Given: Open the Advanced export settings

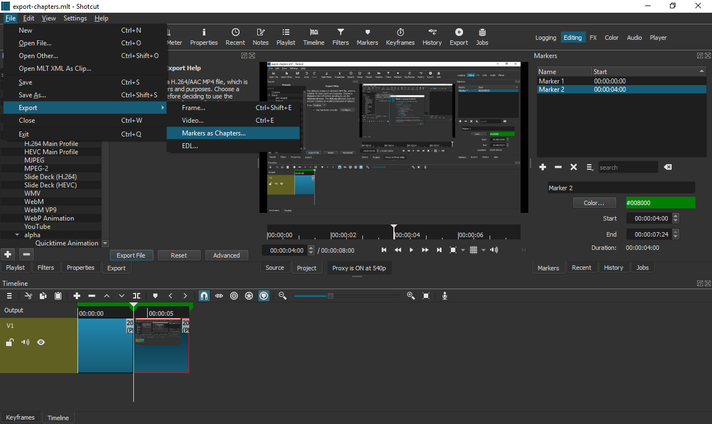Looking at the screenshot, I should 227,255.
